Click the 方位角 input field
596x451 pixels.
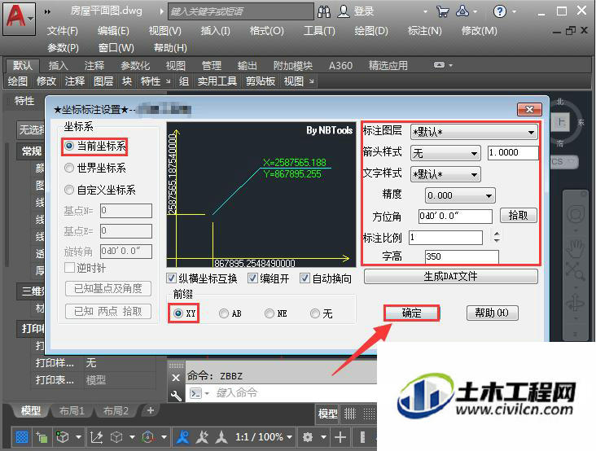pyautogui.click(x=455, y=217)
